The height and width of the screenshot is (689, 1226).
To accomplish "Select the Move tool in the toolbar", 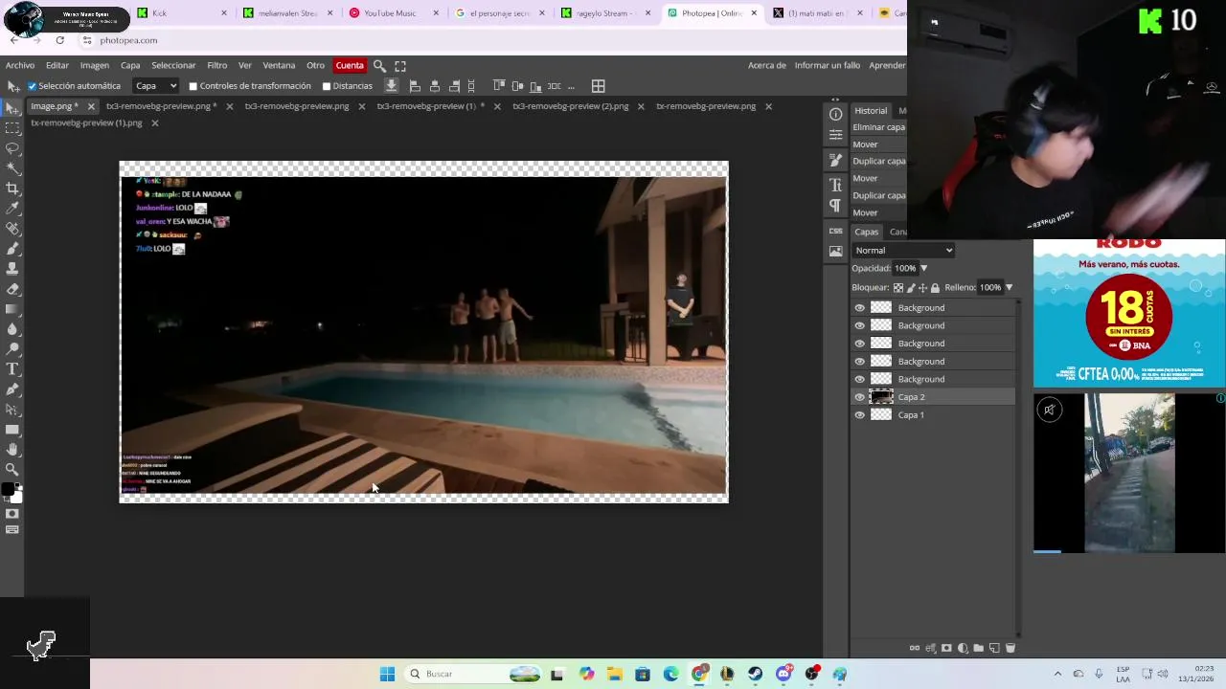I will click(x=12, y=107).
